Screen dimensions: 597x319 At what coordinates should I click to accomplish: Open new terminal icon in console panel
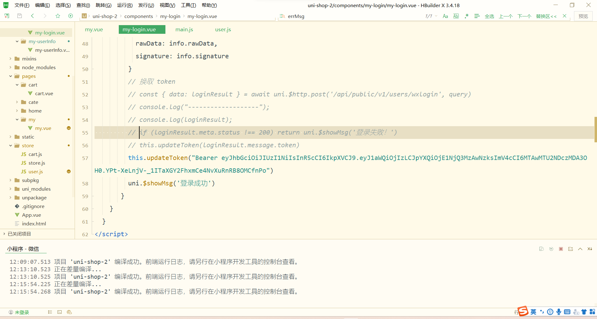571,249
